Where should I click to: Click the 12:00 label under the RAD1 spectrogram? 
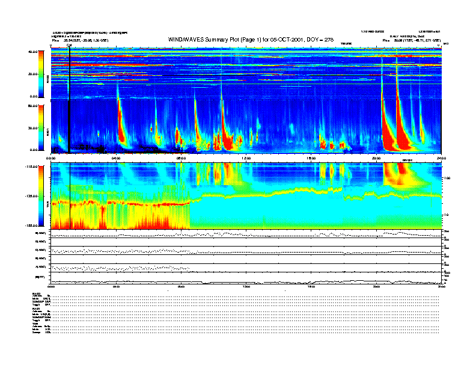(x=246, y=158)
